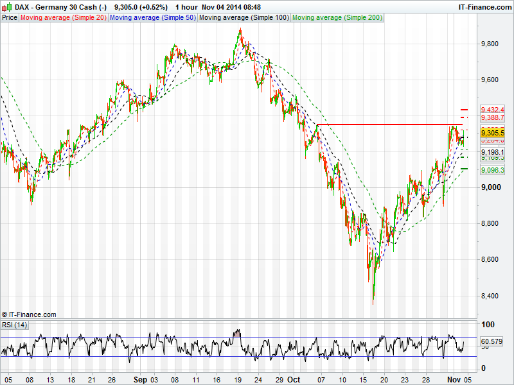
Task: Click the 8,600 price axis label
Action: click(490, 259)
